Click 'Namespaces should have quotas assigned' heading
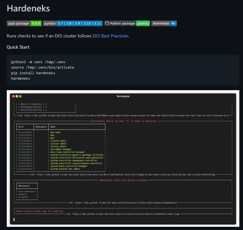The width and height of the screenshot is (243, 230). [123, 180]
